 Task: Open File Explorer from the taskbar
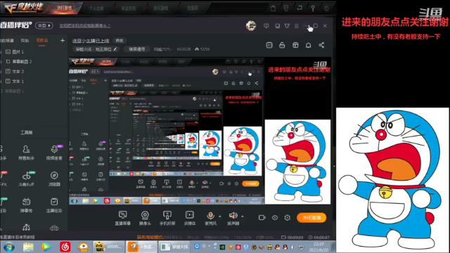click(x=28, y=247)
